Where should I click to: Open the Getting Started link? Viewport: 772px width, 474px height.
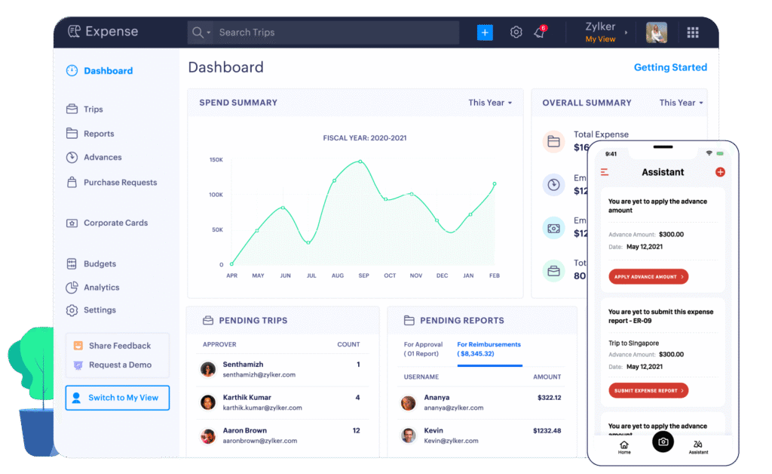coord(670,67)
